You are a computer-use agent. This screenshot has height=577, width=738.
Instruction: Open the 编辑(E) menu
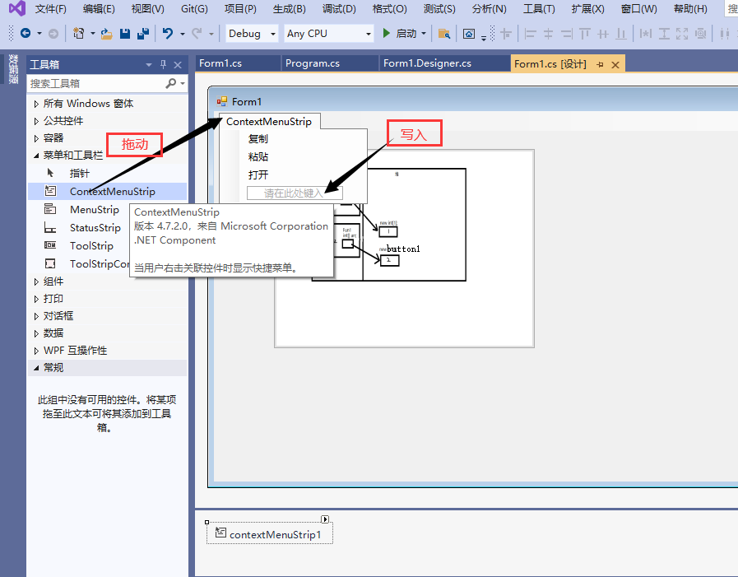[x=99, y=8]
